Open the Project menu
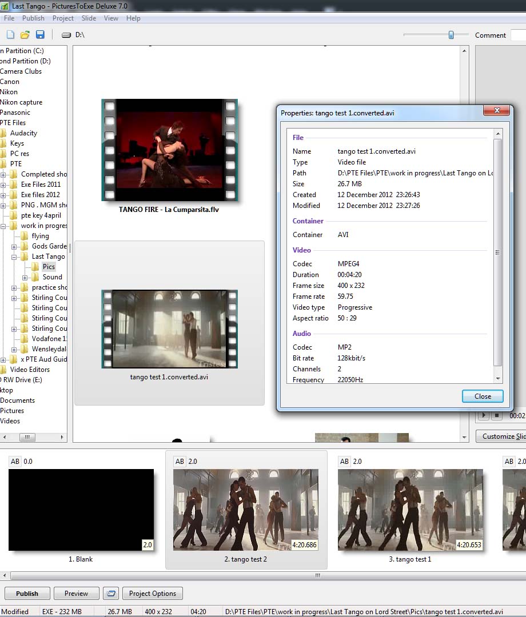526x617 pixels. coord(63,18)
